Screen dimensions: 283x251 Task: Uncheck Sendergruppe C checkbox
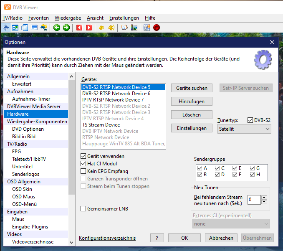[217, 168]
